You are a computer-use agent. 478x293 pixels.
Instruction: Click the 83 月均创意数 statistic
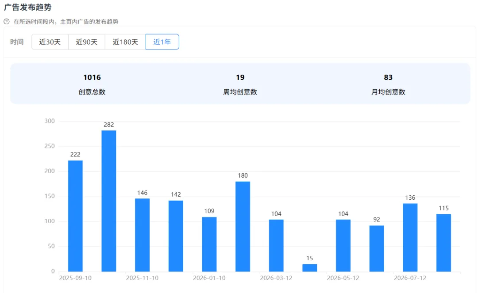pos(388,84)
